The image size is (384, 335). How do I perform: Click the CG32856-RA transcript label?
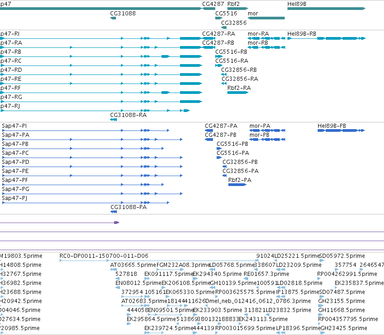click(240, 79)
